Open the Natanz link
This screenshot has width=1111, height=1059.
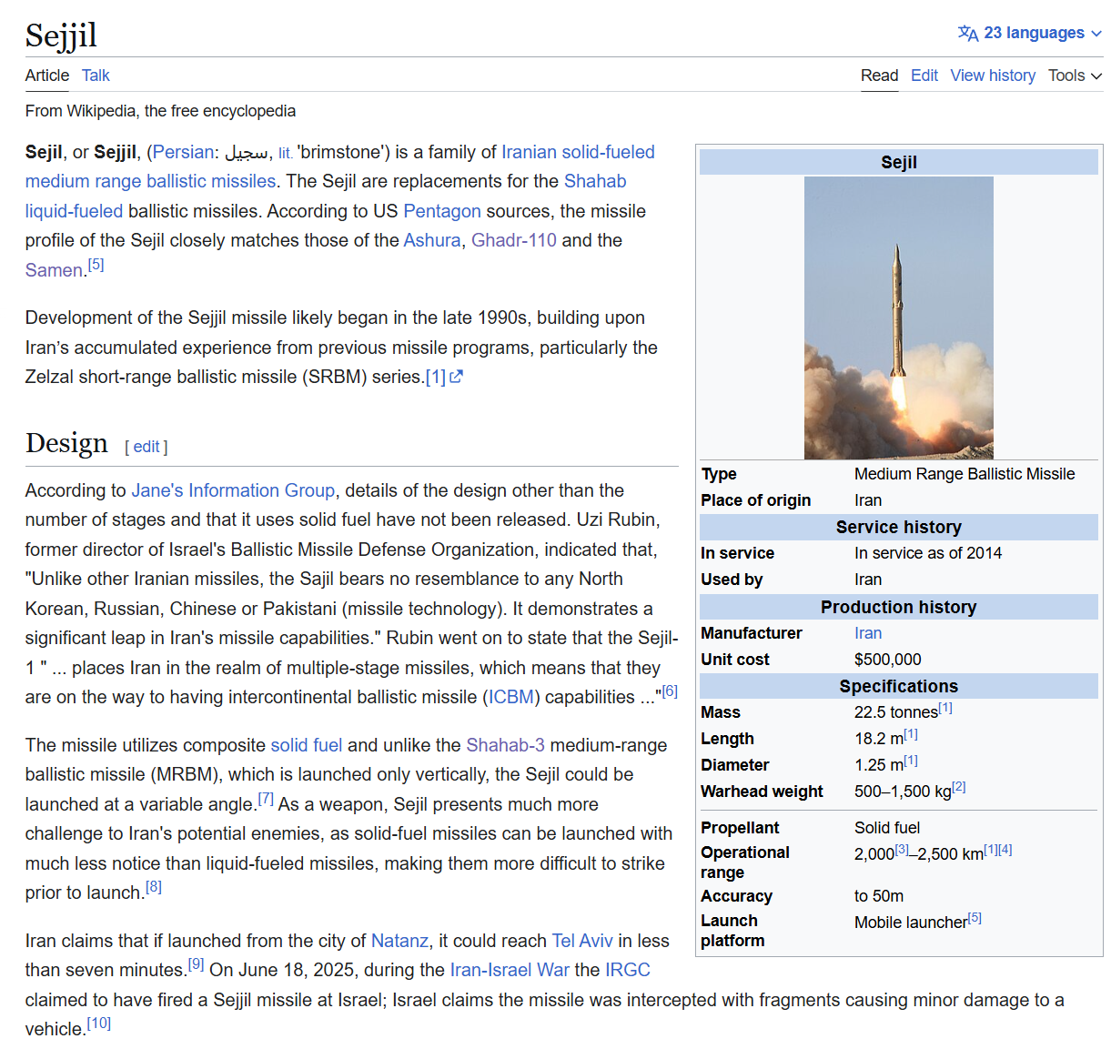tap(399, 941)
